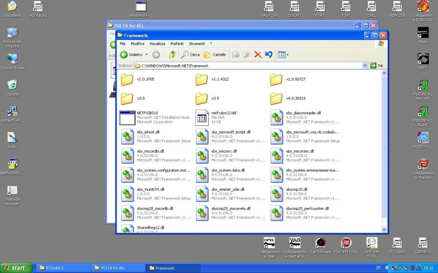Select the netfxsbs12.hkf file
The height and width of the screenshot is (273, 438).
click(216, 118)
